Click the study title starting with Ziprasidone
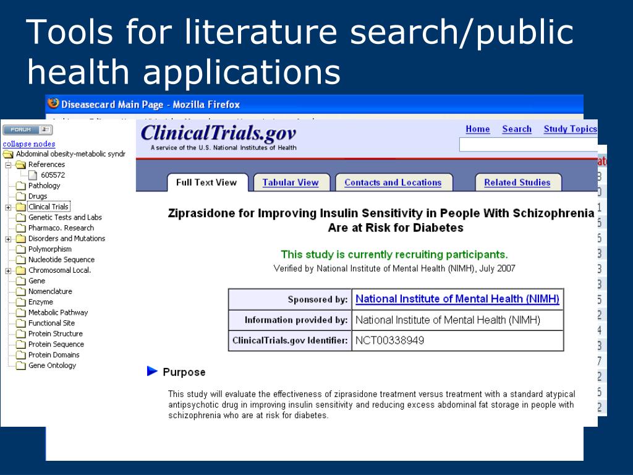Image resolution: width=633 pixels, height=475 pixels. (x=381, y=221)
